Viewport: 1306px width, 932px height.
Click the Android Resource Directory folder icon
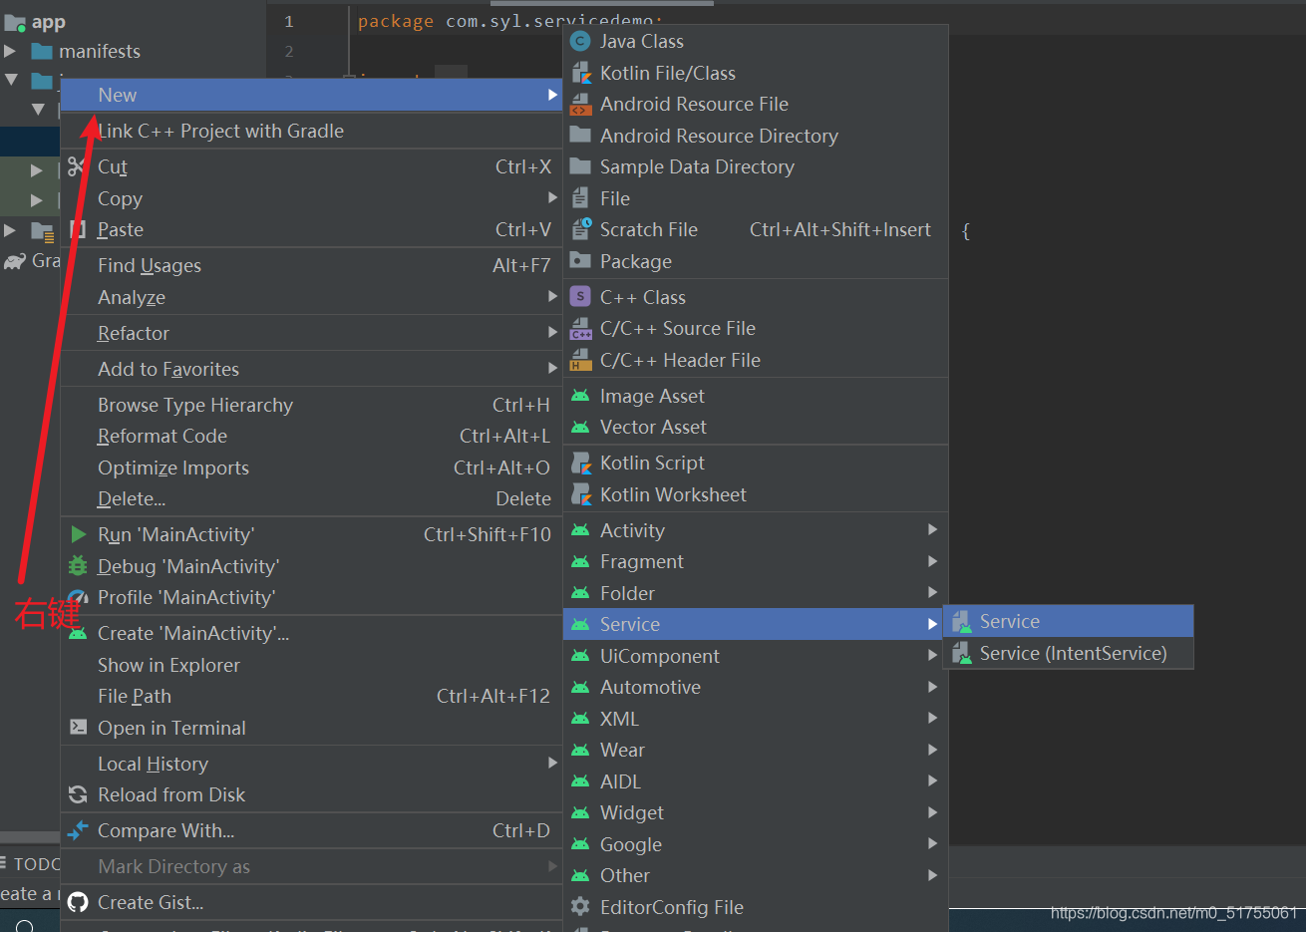580,136
